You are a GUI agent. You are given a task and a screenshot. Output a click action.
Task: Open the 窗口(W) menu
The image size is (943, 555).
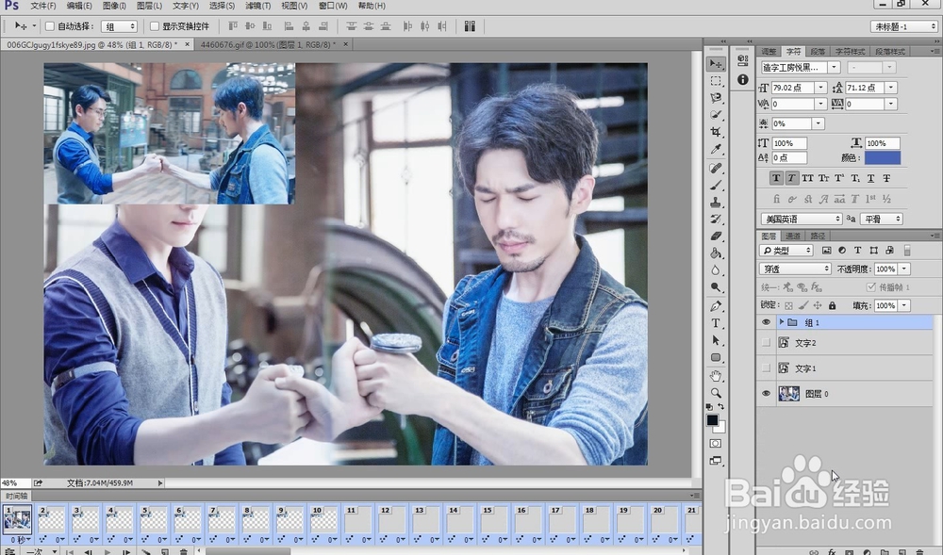click(x=333, y=6)
